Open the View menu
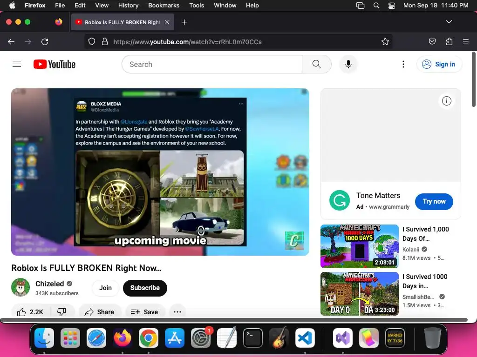The width and height of the screenshot is (477, 357). tap(102, 6)
